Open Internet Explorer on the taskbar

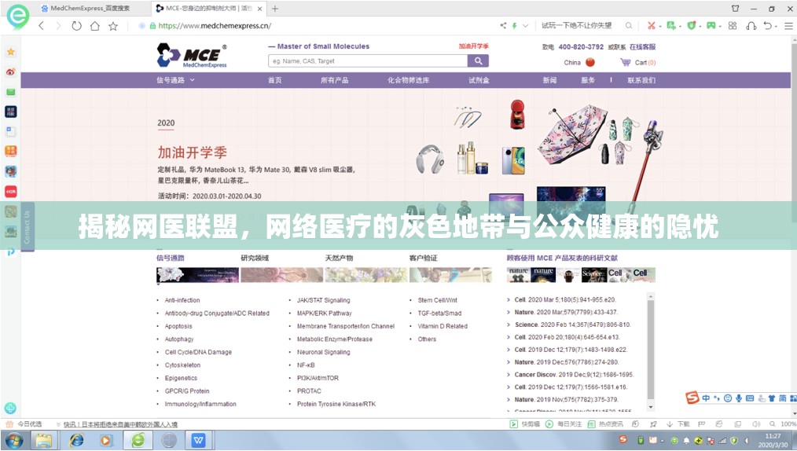(76, 440)
